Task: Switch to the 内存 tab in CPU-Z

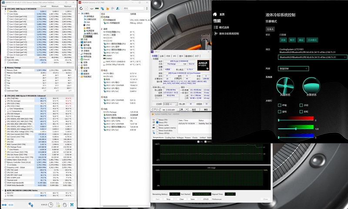Action: pyautogui.click(x=169, y=56)
